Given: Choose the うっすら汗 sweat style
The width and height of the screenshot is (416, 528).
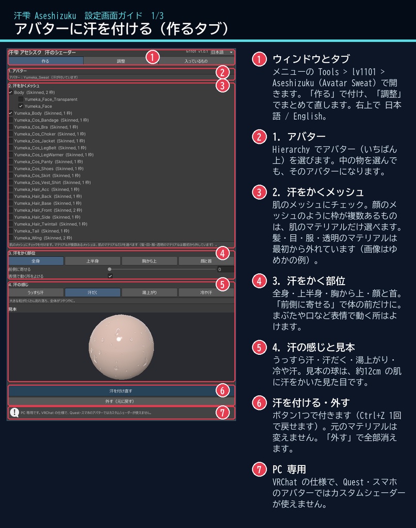Looking at the screenshot, I should 36,293.
